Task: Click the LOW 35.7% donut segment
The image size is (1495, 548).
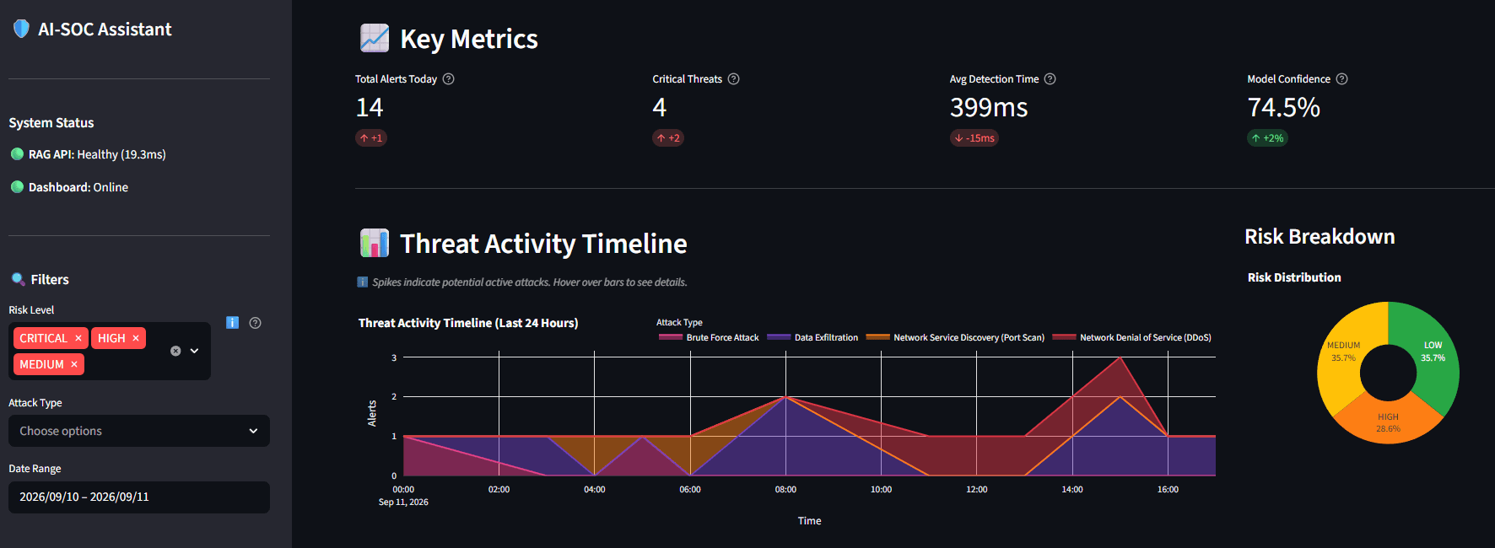Action: [1433, 352]
